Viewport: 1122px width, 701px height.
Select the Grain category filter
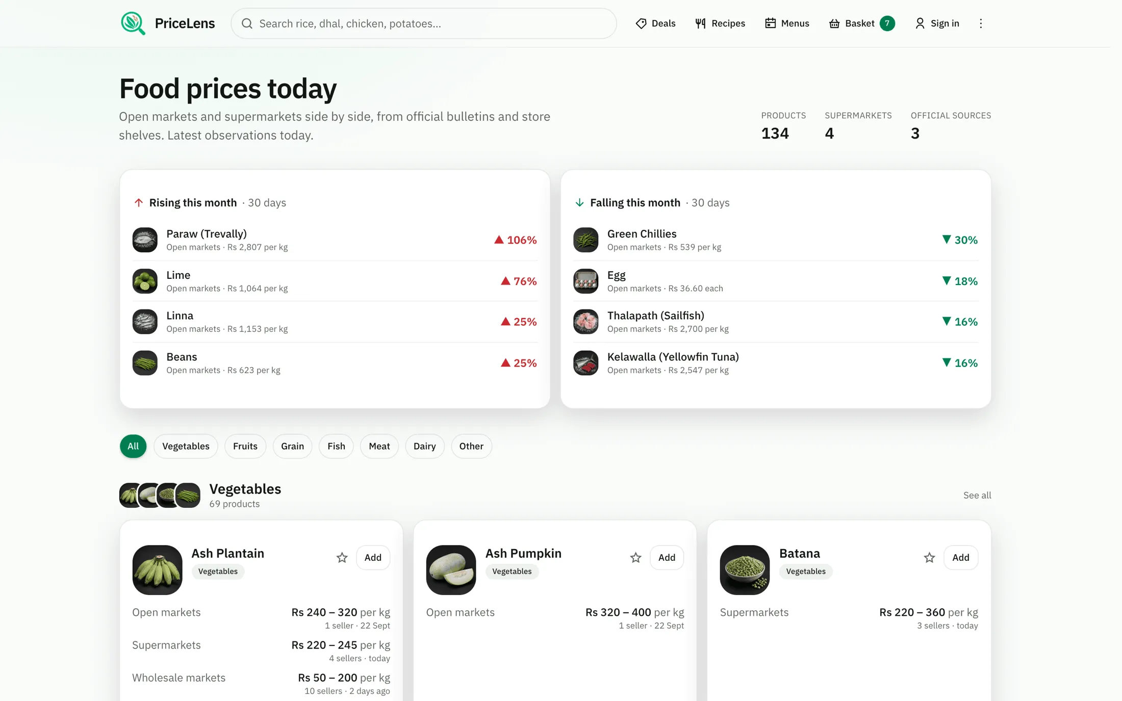[x=293, y=446]
